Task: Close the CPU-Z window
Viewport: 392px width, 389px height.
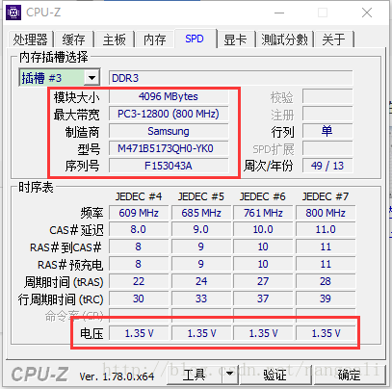Action: point(367,13)
